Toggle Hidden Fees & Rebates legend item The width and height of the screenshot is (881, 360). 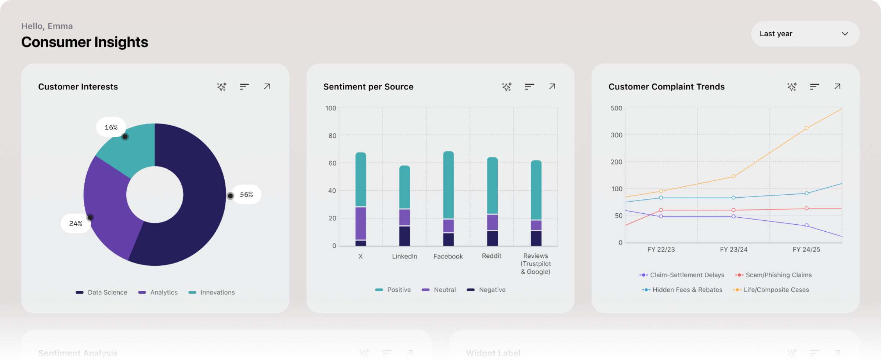682,290
